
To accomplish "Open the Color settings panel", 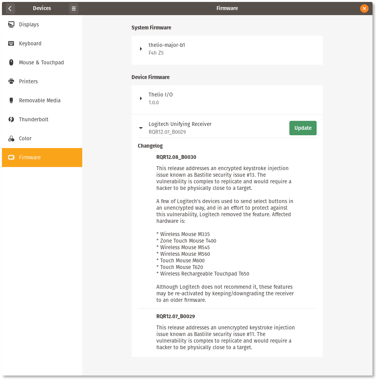I will (x=42, y=138).
